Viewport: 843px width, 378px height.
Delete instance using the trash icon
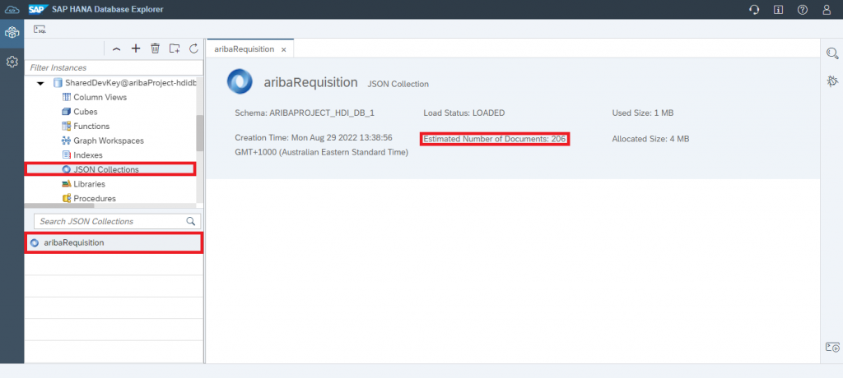tap(155, 48)
